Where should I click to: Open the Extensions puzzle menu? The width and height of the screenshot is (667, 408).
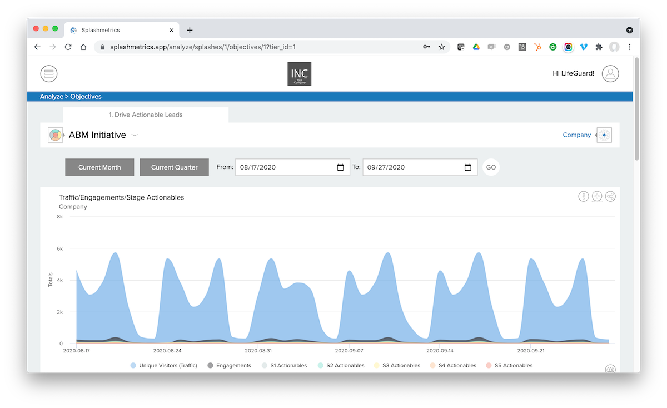pyautogui.click(x=599, y=47)
